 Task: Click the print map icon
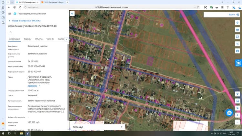tap(237, 51)
